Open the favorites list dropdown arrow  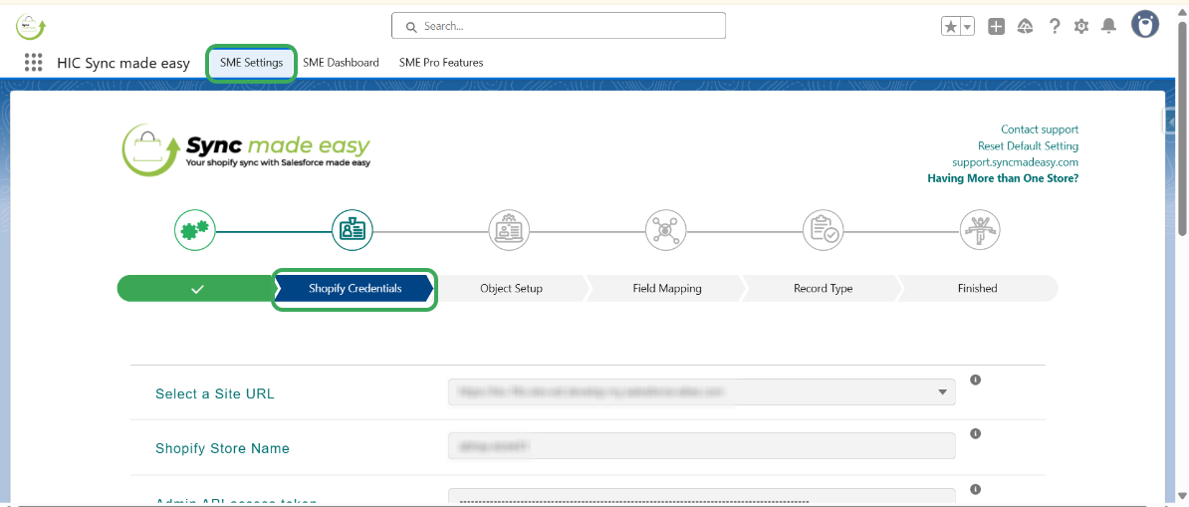coord(968,27)
